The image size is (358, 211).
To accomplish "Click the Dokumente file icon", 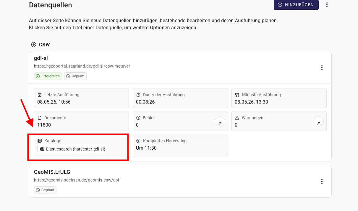I will 40,118.
